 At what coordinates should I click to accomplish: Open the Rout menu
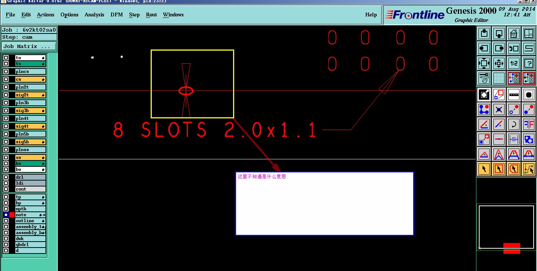(151, 15)
